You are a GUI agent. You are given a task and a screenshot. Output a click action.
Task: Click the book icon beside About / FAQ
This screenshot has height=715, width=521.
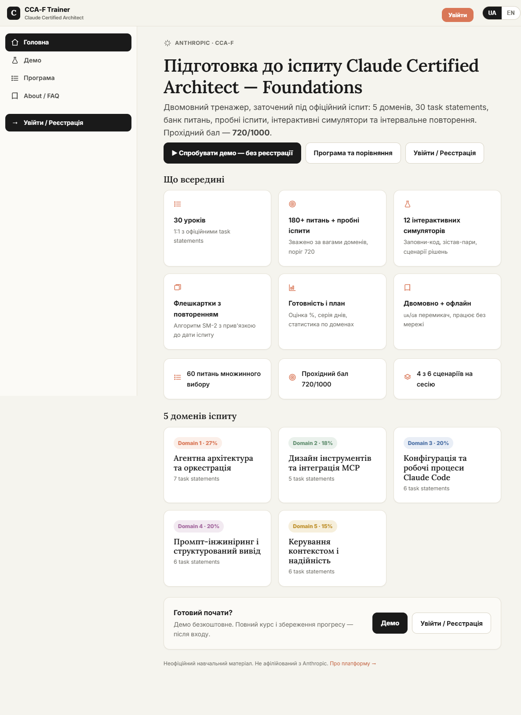[15, 96]
